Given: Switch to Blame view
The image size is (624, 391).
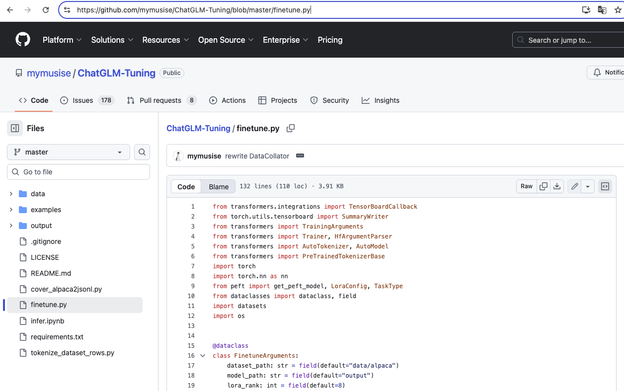Looking at the screenshot, I should click(219, 186).
